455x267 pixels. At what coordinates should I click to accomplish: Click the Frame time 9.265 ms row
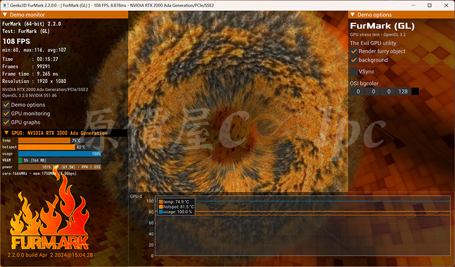pos(30,74)
